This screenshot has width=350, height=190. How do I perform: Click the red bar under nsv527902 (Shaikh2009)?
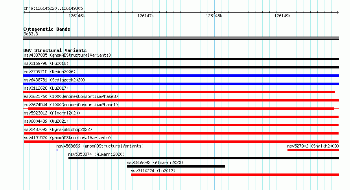coord(313,150)
